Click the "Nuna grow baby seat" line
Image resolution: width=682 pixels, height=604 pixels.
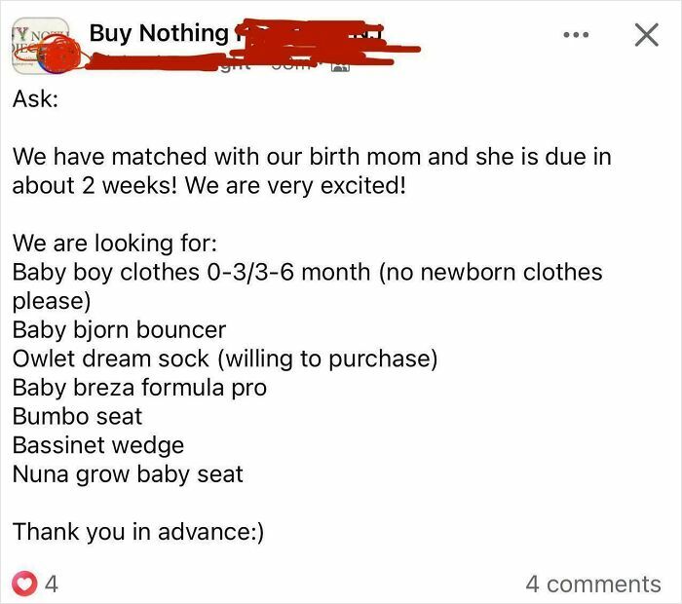pos(127,474)
